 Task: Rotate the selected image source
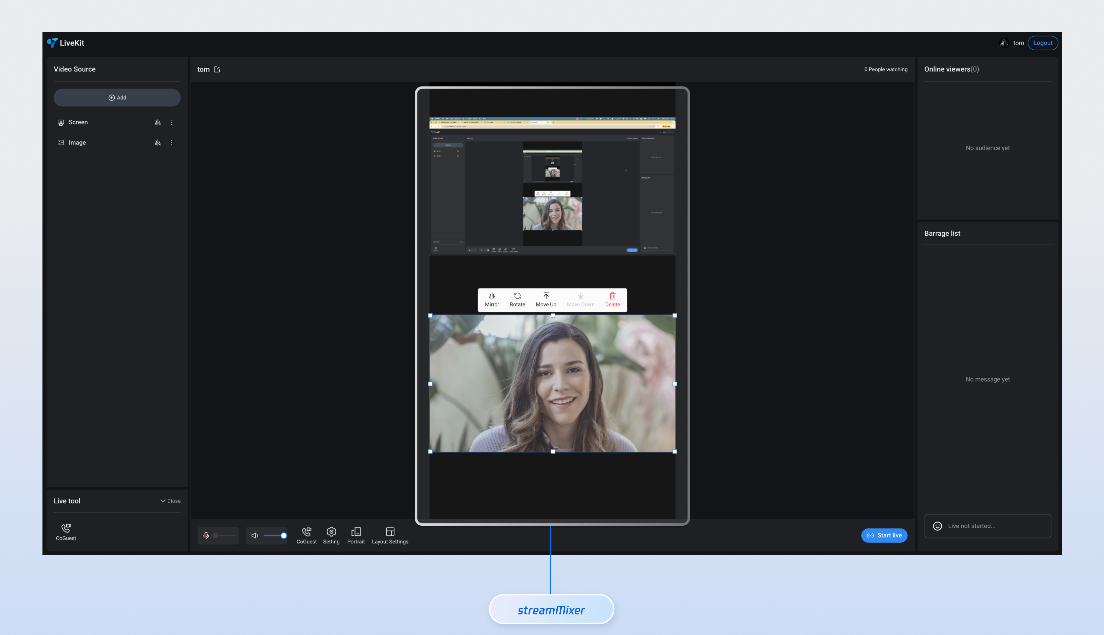pyautogui.click(x=517, y=299)
